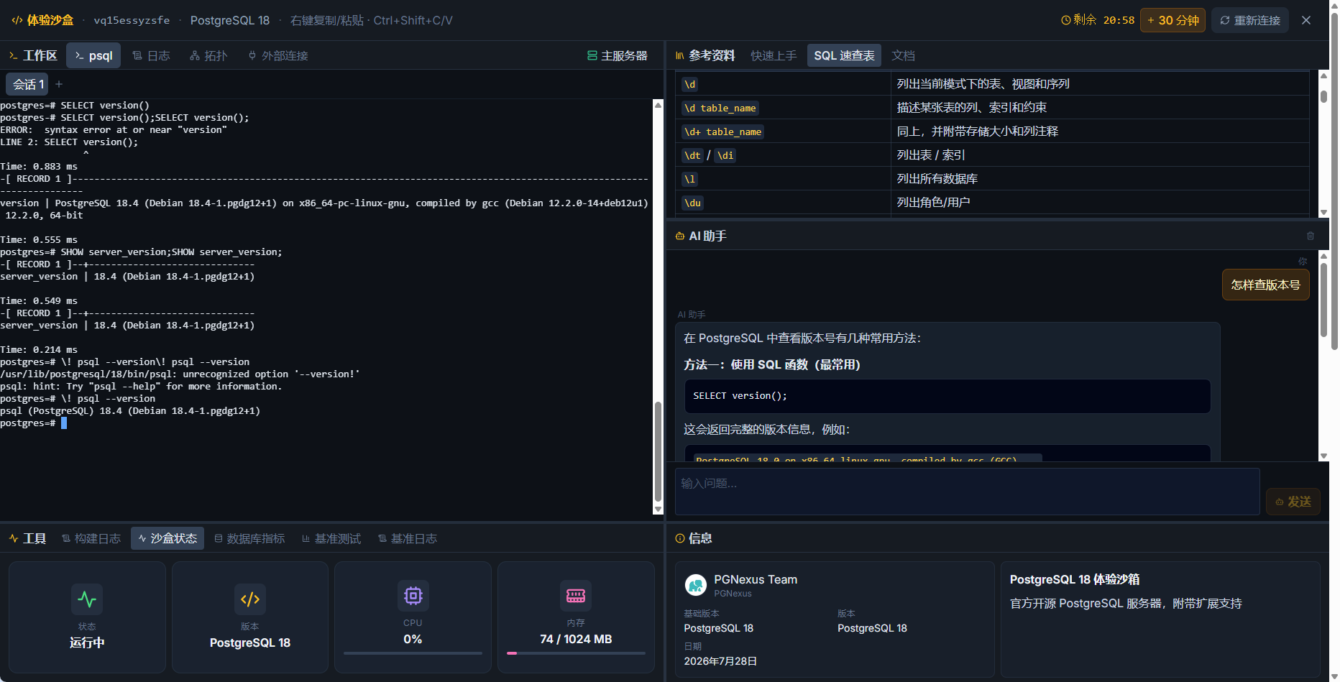This screenshot has width=1340, height=682.
Task: Close the sandbox with X icon
Action: click(x=1306, y=20)
